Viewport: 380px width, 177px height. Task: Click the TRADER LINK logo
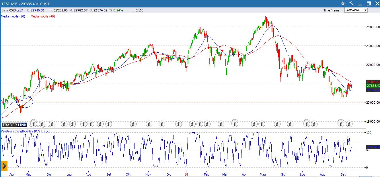pos(14,125)
